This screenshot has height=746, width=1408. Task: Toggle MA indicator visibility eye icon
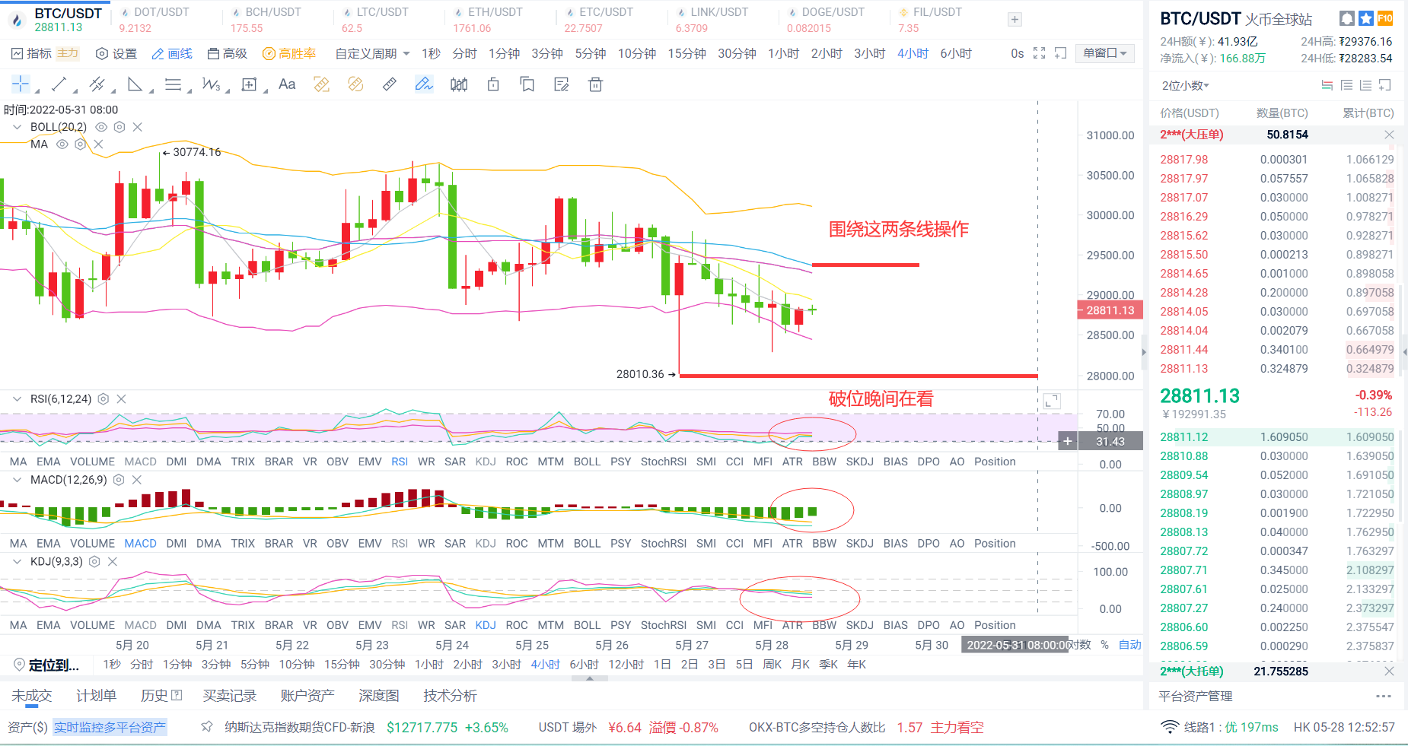coord(62,144)
